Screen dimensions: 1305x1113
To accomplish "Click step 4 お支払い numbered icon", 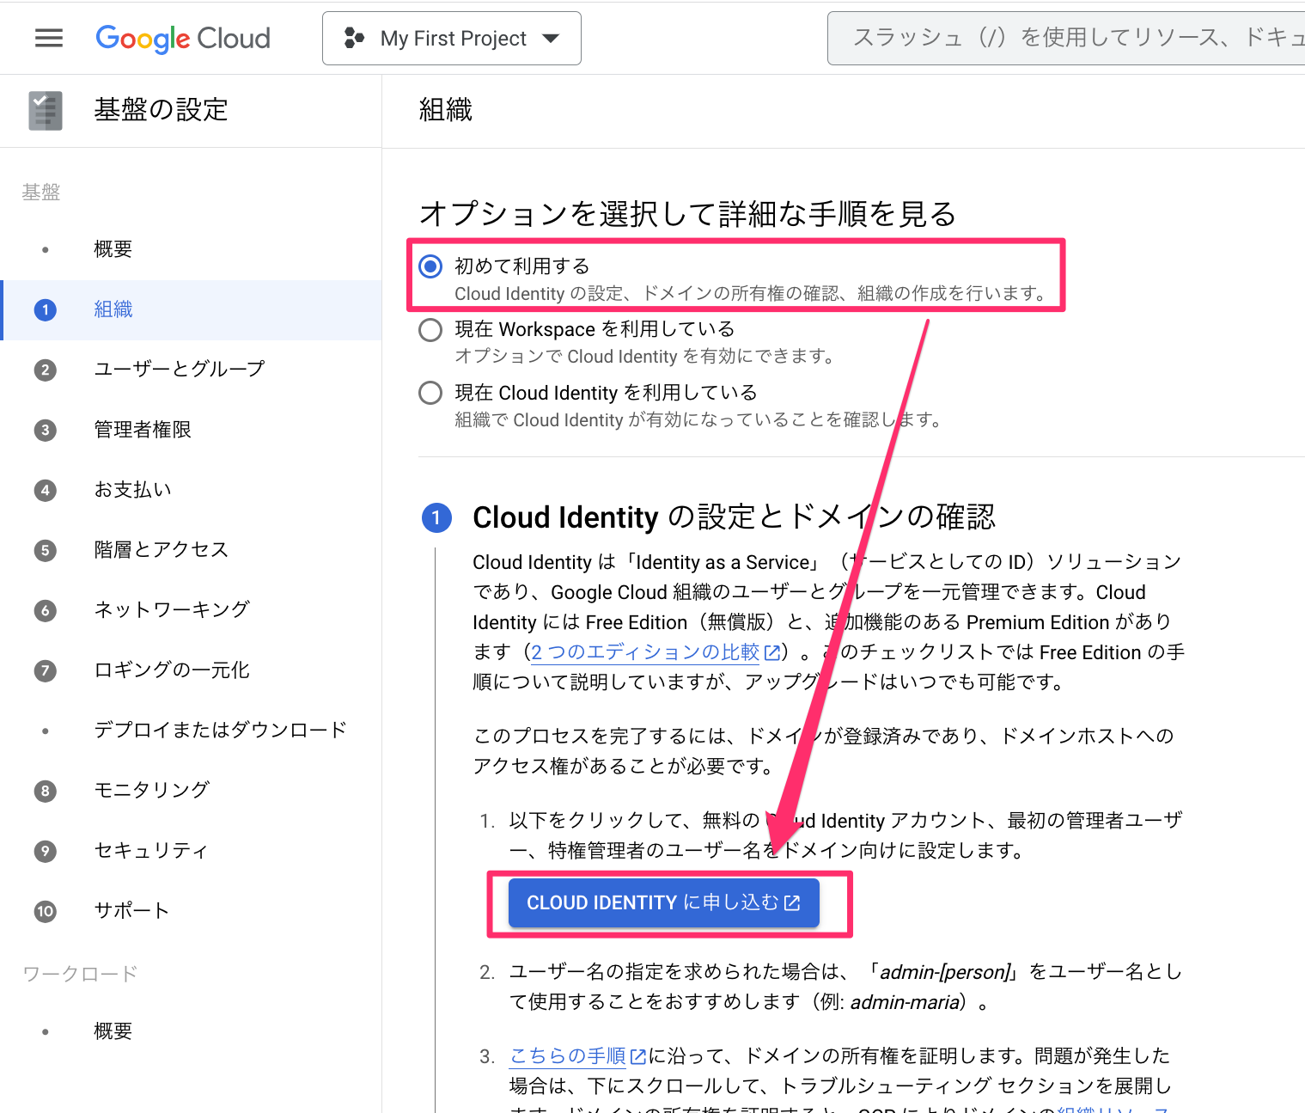I will pos(45,490).
